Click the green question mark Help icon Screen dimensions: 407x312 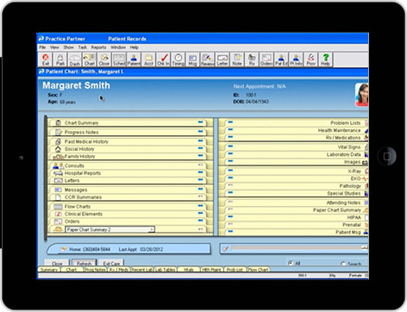point(325,59)
